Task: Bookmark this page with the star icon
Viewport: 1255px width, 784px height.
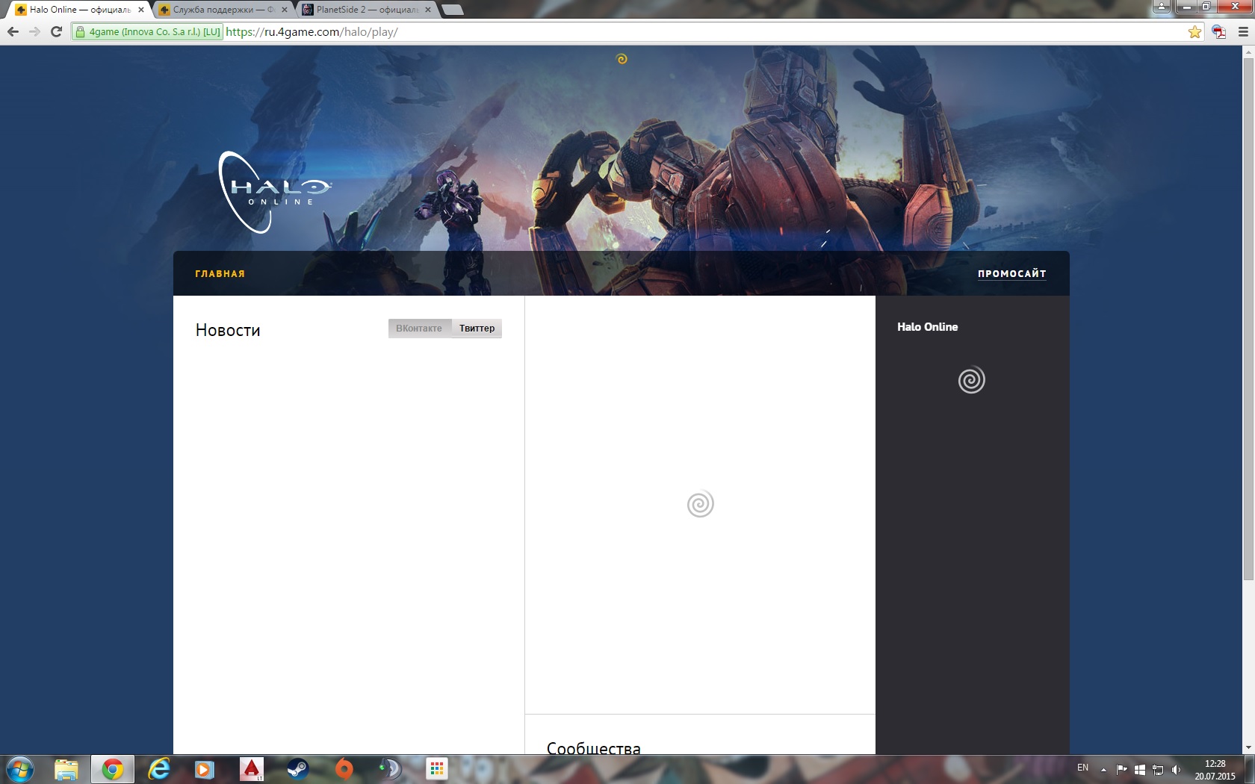Action: tap(1194, 32)
